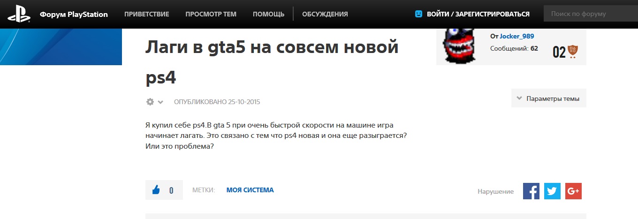Screen dimensions: 638x219
Task: Click the ОПУБЛИКОВАНО 25-10-2015 date text
Action: point(217,102)
